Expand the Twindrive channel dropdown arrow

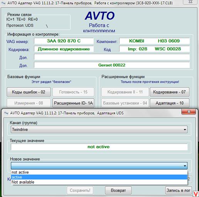(x=185, y=129)
